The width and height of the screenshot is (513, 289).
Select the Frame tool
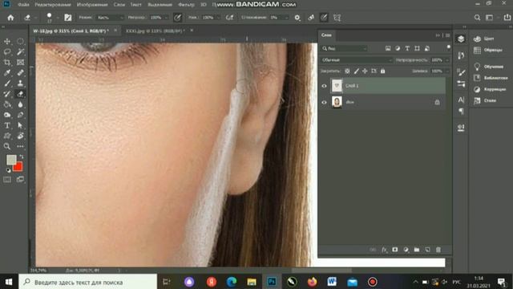pyautogui.click(x=20, y=63)
